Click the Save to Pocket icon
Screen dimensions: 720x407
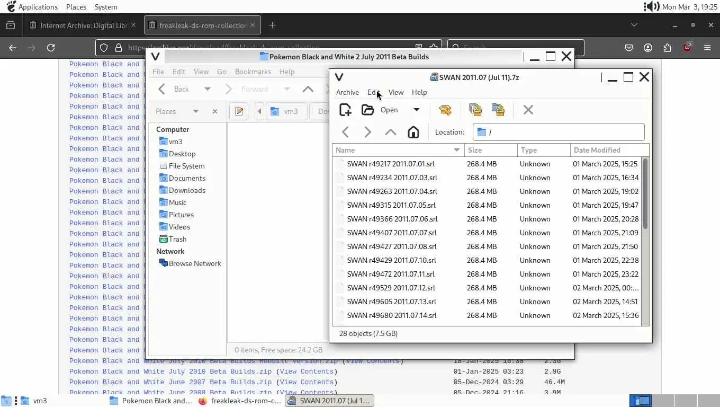[629, 48]
